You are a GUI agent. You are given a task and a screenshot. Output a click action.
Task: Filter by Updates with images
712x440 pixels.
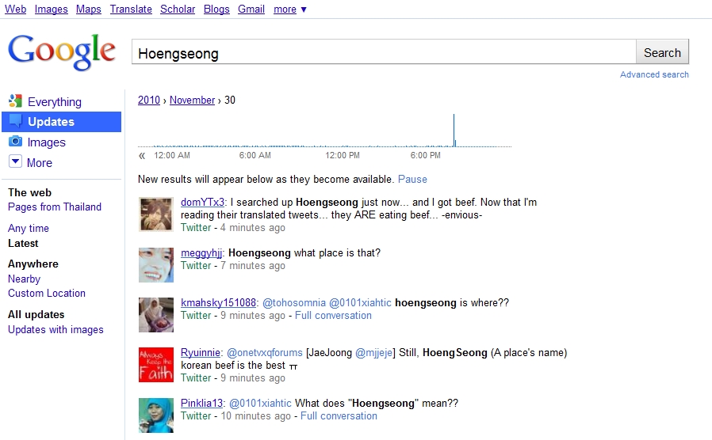point(56,329)
